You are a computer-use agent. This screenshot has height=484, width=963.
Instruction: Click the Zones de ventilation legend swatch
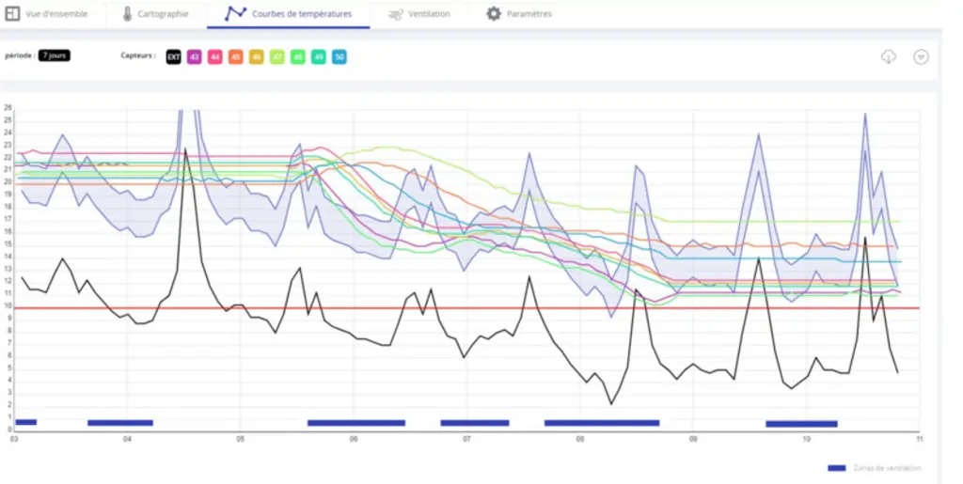tap(836, 468)
